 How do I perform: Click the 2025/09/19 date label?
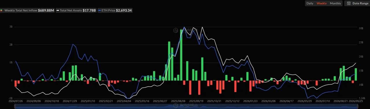click(196, 101)
